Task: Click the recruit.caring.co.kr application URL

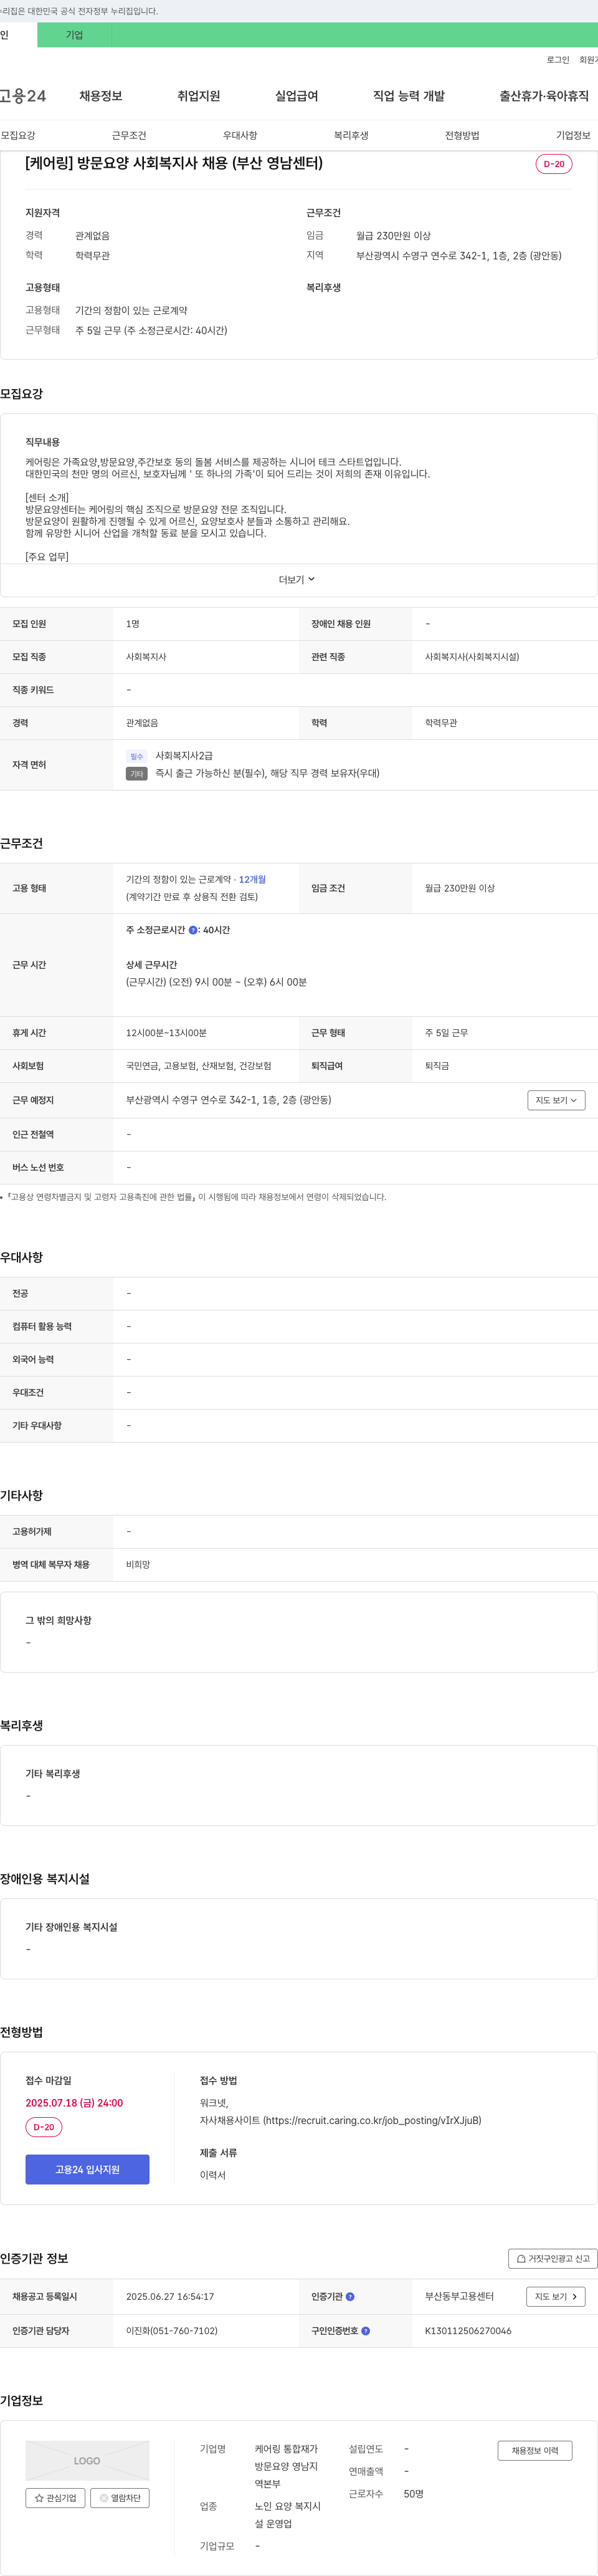Action: point(372,2120)
